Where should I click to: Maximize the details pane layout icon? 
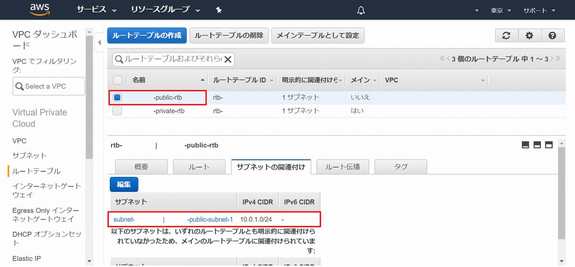(549, 145)
